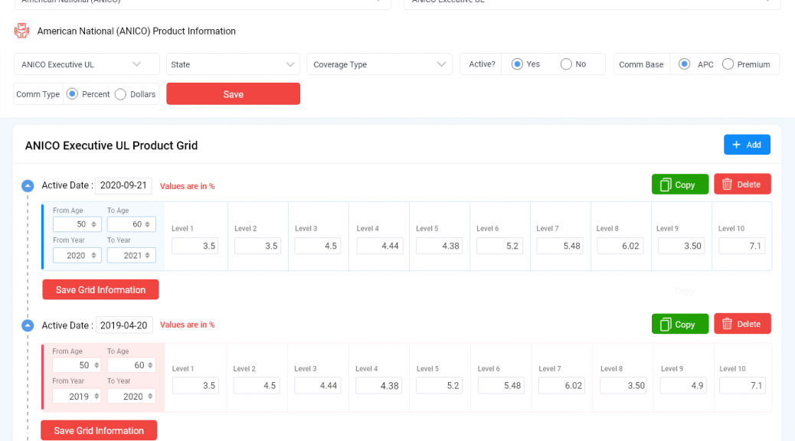Edit Level 10 value in 2019-04-20 grid
The width and height of the screenshot is (795, 441).
[742, 386]
